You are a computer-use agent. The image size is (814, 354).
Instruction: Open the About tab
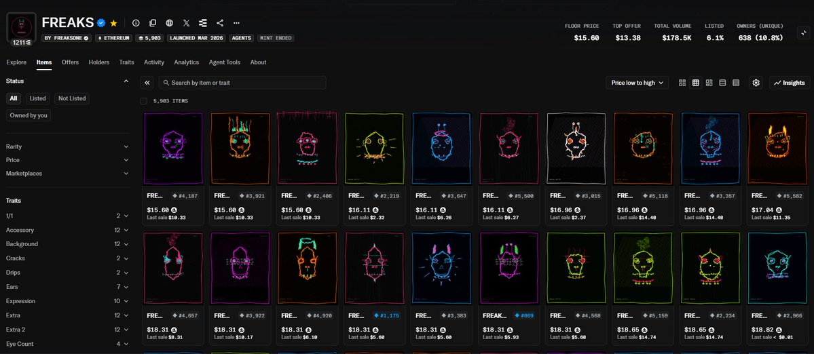(258, 62)
